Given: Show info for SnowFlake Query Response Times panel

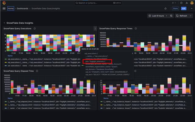Looking at the screenshot, I should click(x=136, y=28).
